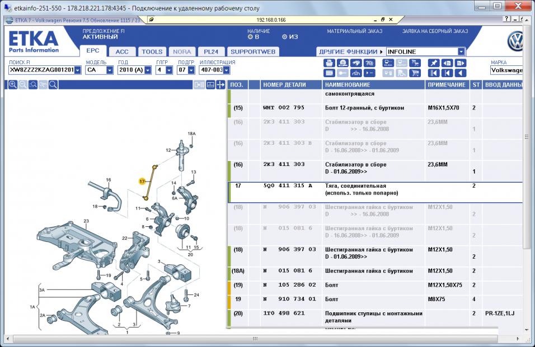The width and height of the screenshot is (535, 347).
Task: Open the NORA tab
Action: [x=182, y=52]
